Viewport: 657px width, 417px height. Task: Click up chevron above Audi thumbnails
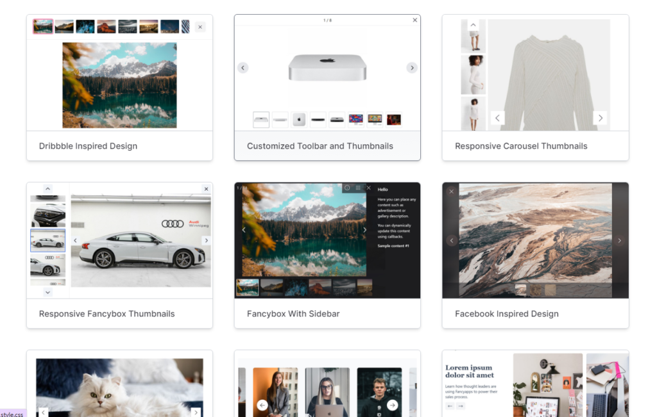[x=47, y=189]
